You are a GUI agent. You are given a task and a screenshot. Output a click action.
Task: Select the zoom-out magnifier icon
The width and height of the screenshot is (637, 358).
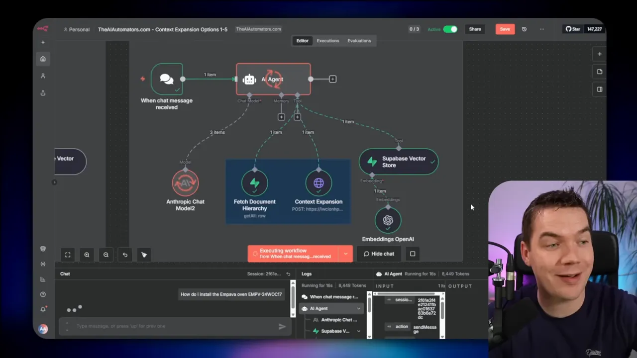[x=106, y=255]
